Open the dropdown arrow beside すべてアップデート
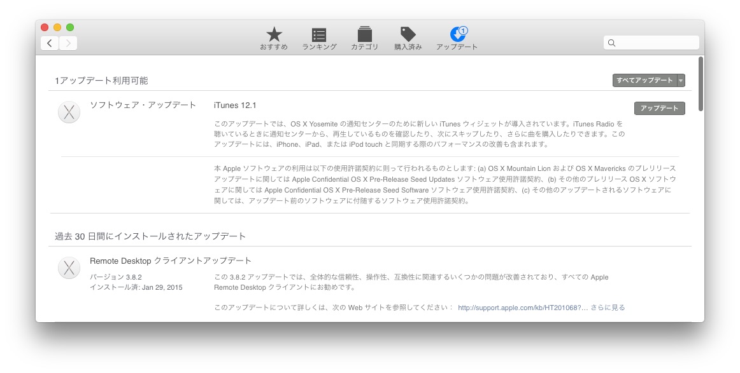The width and height of the screenshot is (740, 373). [x=681, y=81]
